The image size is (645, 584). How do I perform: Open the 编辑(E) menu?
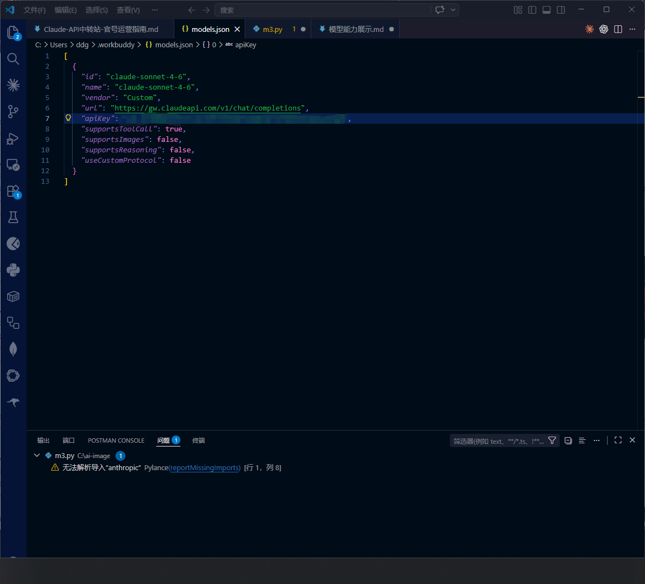65,10
